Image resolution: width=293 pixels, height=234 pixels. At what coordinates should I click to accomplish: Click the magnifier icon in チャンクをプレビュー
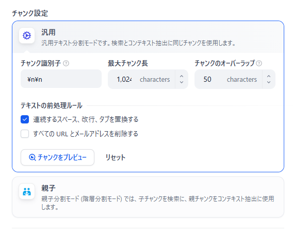pos(32,157)
